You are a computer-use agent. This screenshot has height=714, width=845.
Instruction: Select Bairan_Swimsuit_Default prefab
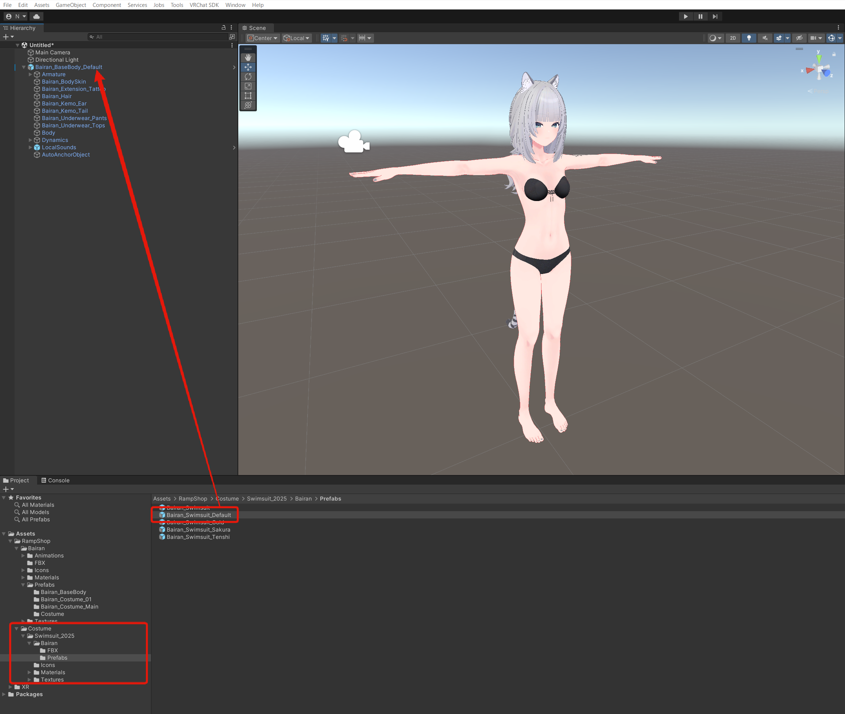pyautogui.click(x=199, y=515)
